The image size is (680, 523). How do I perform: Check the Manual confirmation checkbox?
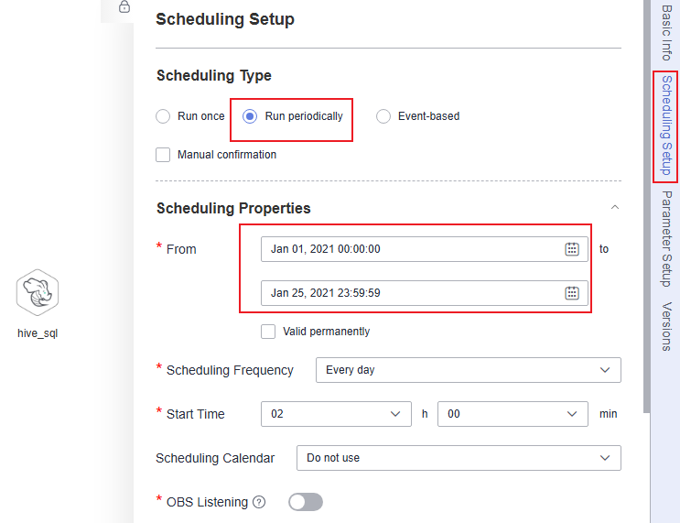tap(163, 155)
